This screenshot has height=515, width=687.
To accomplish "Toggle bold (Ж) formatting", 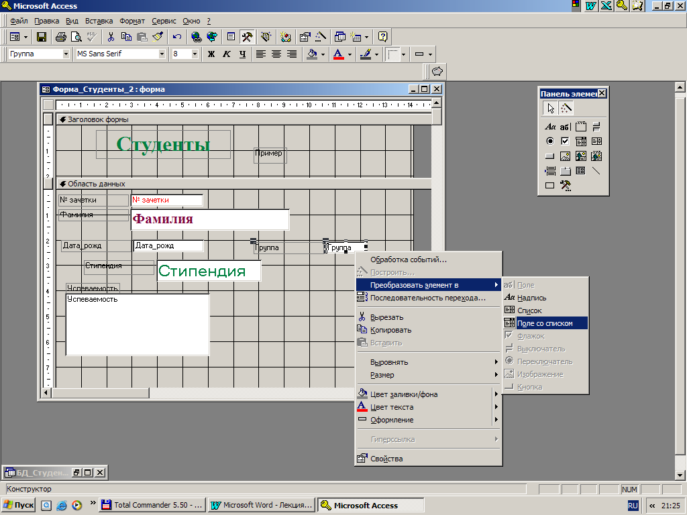I will pyautogui.click(x=211, y=54).
